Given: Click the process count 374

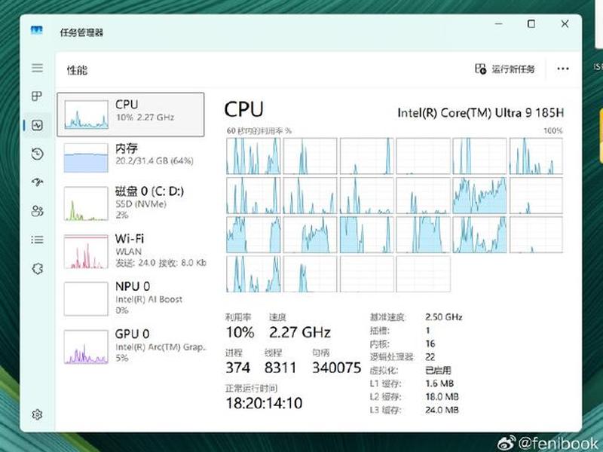Looking at the screenshot, I should [x=237, y=368].
